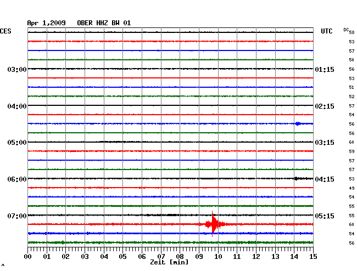The height and width of the screenshot is (271, 357).
Task: Click the green spike near minute 02 on bottom trace
Action: coord(63,242)
